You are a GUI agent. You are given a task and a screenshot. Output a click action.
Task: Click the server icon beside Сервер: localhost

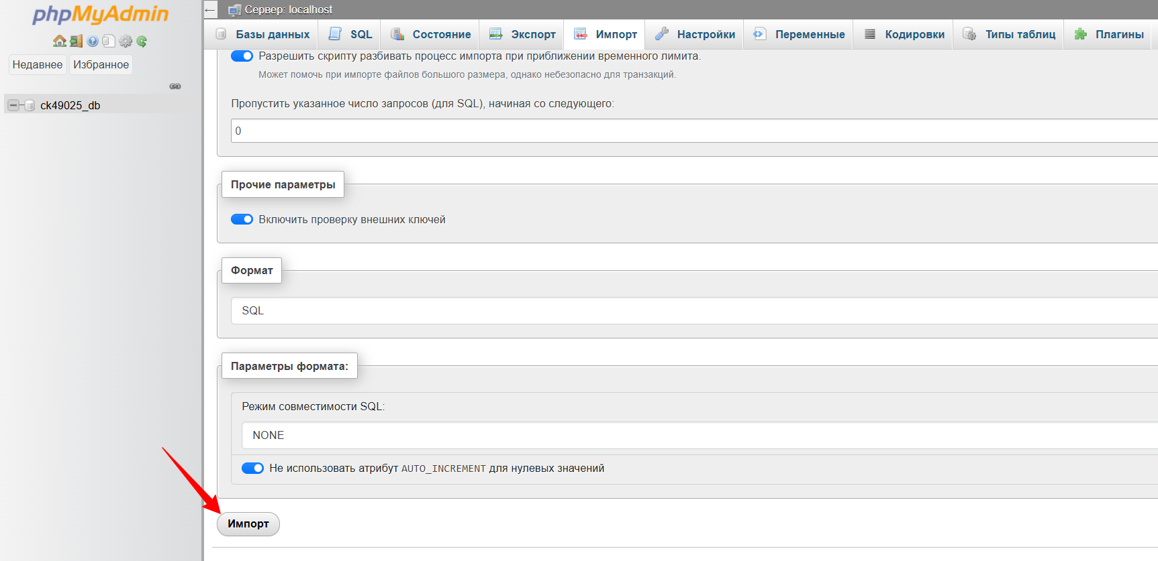(x=234, y=9)
